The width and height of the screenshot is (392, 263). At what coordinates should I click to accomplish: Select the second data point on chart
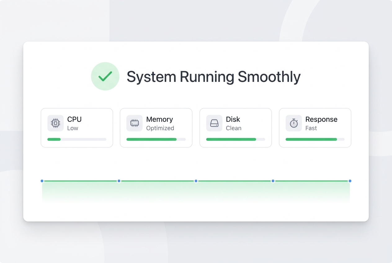tap(119, 181)
